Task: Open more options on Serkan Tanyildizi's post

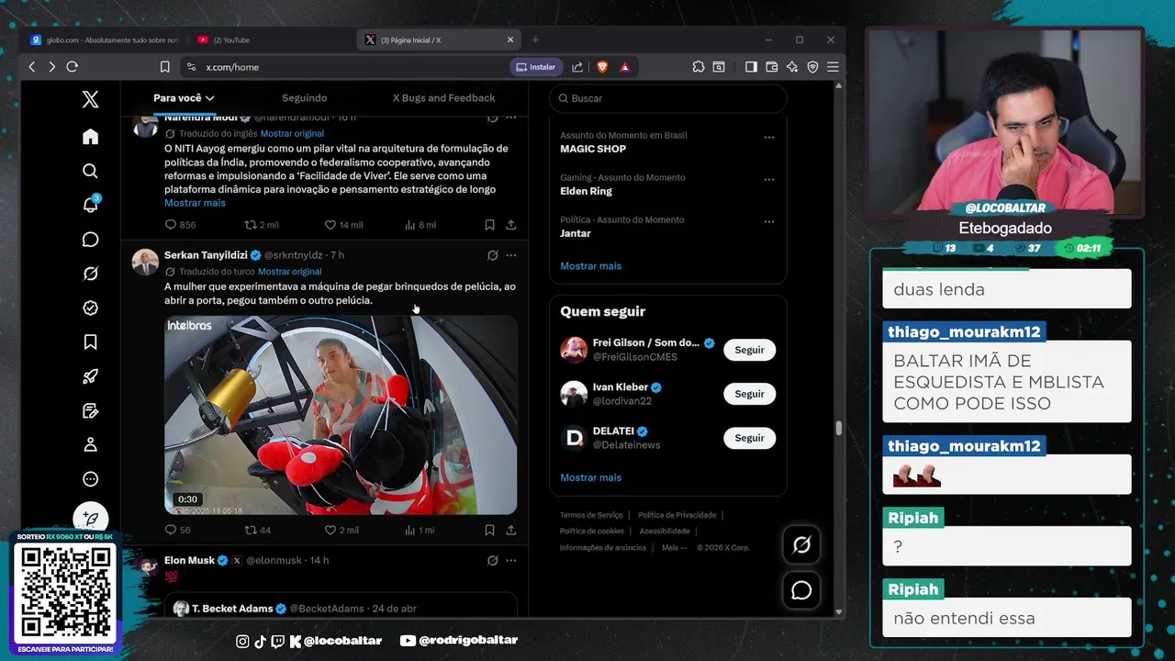Action: (x=511, y=255)
